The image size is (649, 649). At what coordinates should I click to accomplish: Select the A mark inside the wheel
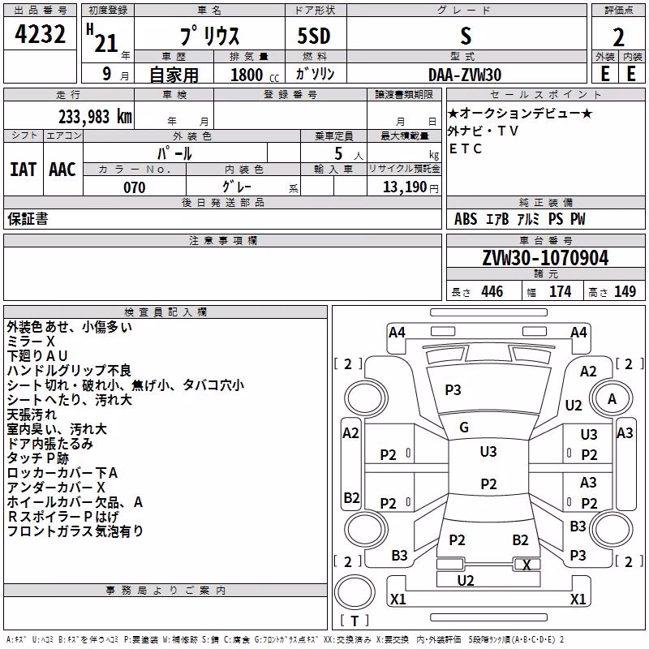612,399
